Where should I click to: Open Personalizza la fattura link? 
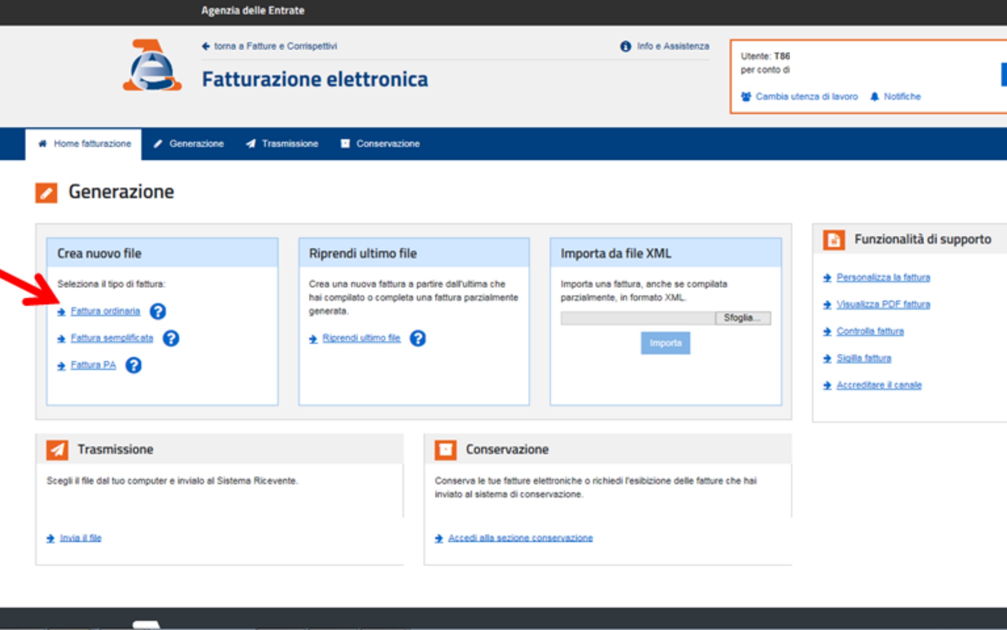click(x=884, y=278)
